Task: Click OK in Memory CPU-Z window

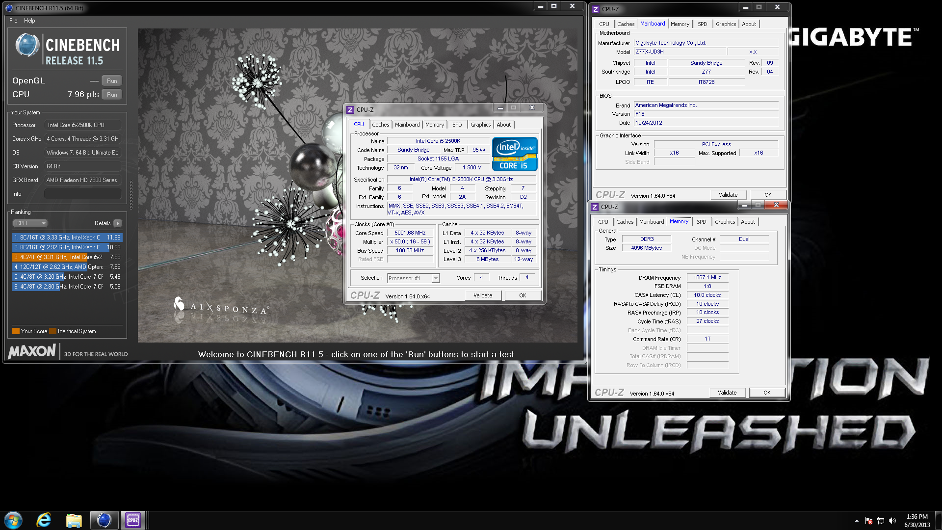Action: pyautogui.click(x=767, y=393)
